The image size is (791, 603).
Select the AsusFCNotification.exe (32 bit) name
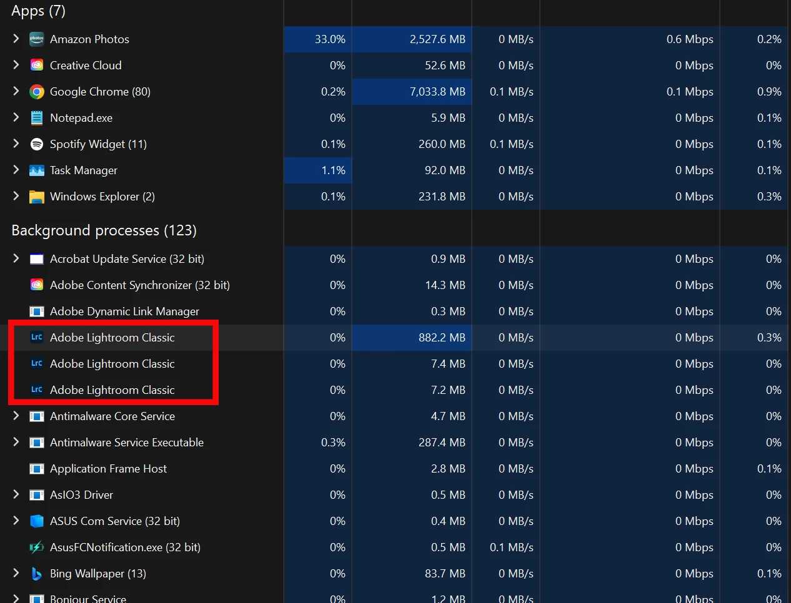(x=125, y=547)
